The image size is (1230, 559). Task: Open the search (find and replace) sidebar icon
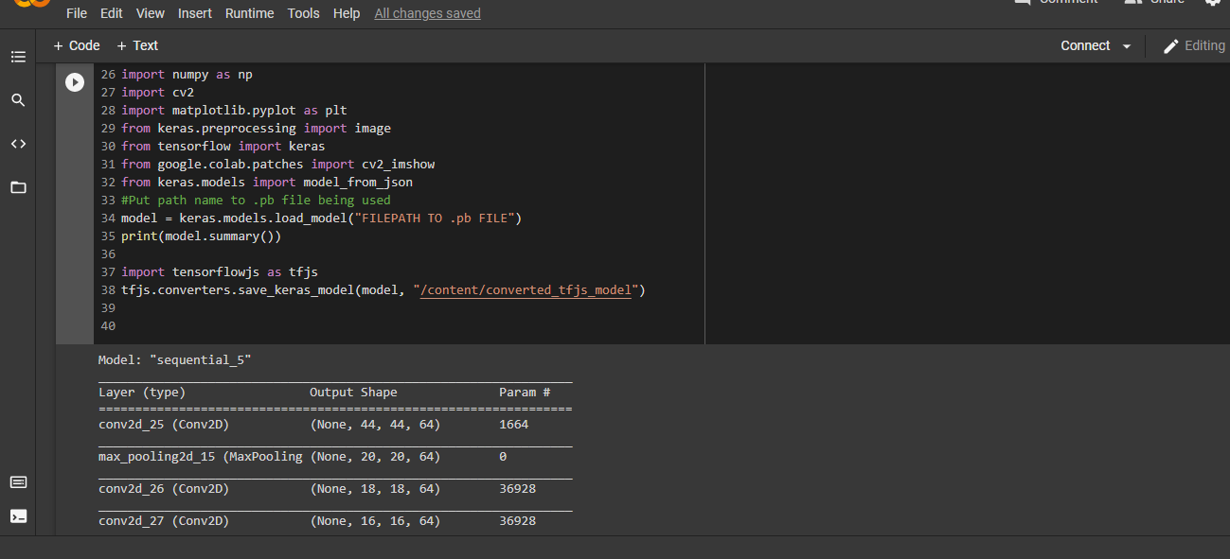tap(18, 100)
